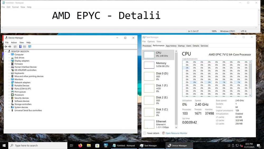Select the Portable Devices tree item
The width and height of the screenshot is (264, 149).
click(x=22, y=85)
